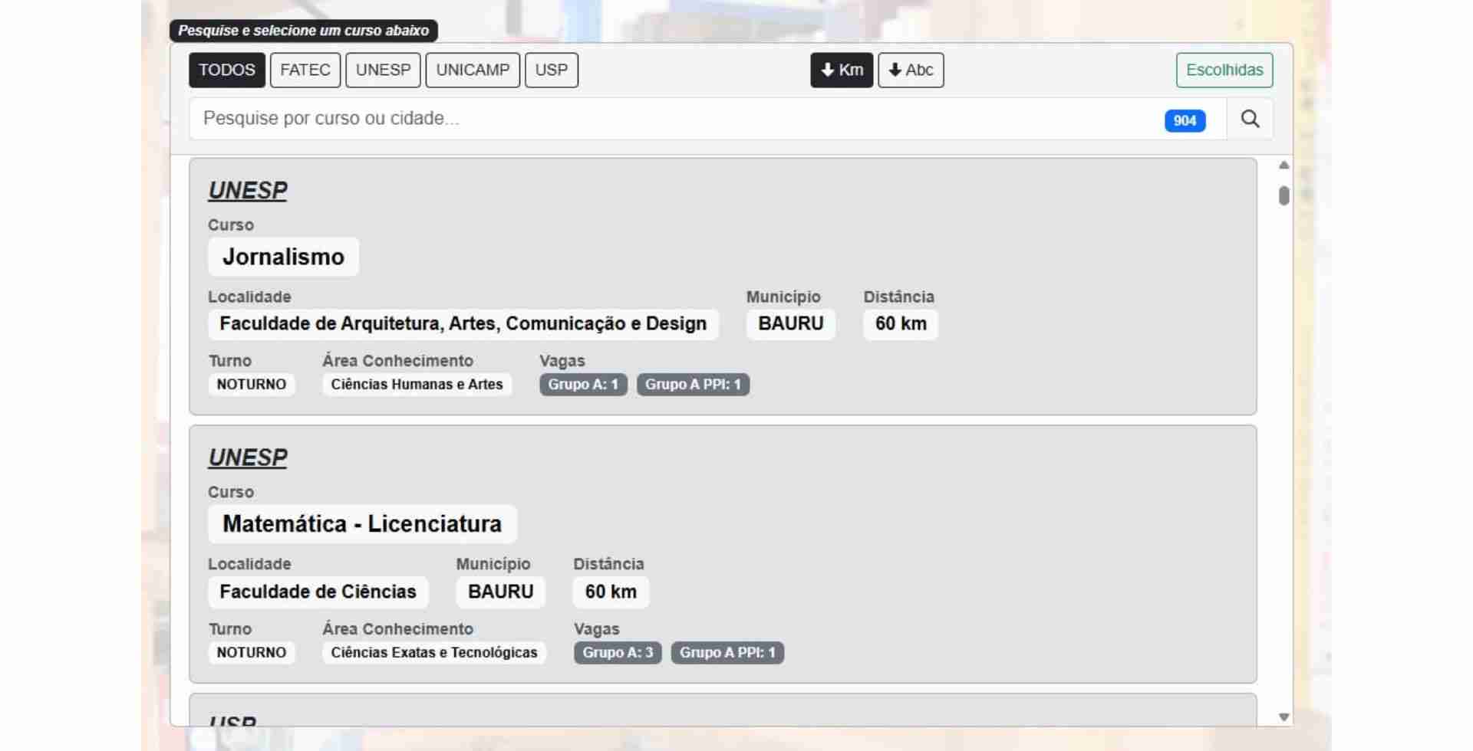Click the course list scrollbar thumb
The image size is (1473, 751).
1284,196
